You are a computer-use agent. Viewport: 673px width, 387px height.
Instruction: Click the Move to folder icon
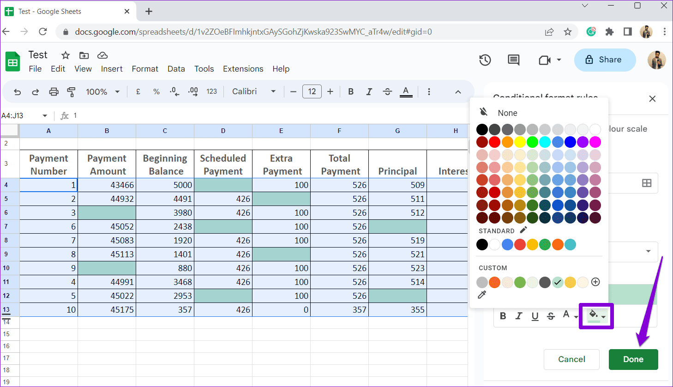coord(84,55)
